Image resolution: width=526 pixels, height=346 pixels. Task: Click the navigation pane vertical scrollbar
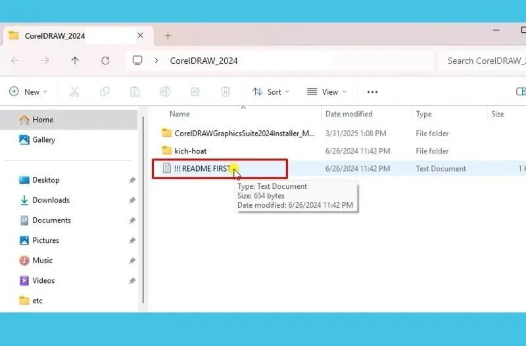[143, 210]
